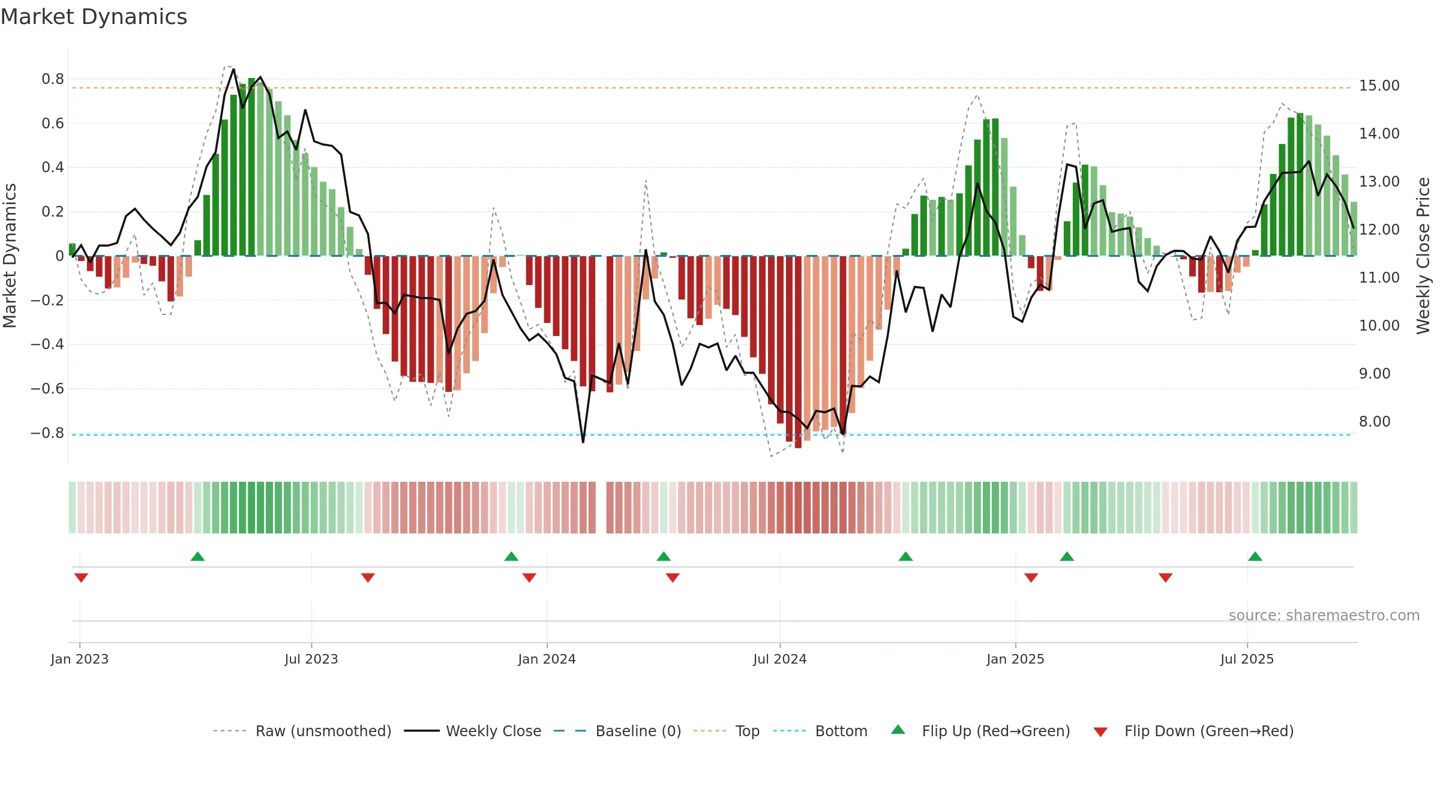Click the 10.00 price tick on right axis
1440x810 pixels.
tap(1379, 326)
